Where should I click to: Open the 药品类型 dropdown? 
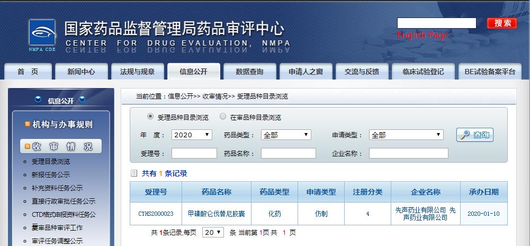click(x=286, y=135)
